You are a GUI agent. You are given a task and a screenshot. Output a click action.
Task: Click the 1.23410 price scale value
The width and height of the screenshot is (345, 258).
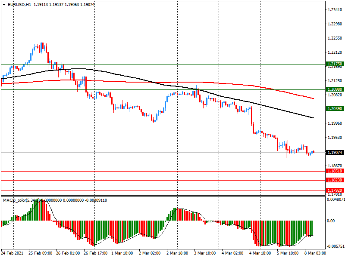[x=334, y=10]
